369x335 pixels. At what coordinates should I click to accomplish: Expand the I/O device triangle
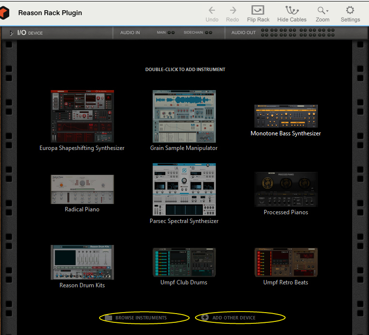[11, 33]
